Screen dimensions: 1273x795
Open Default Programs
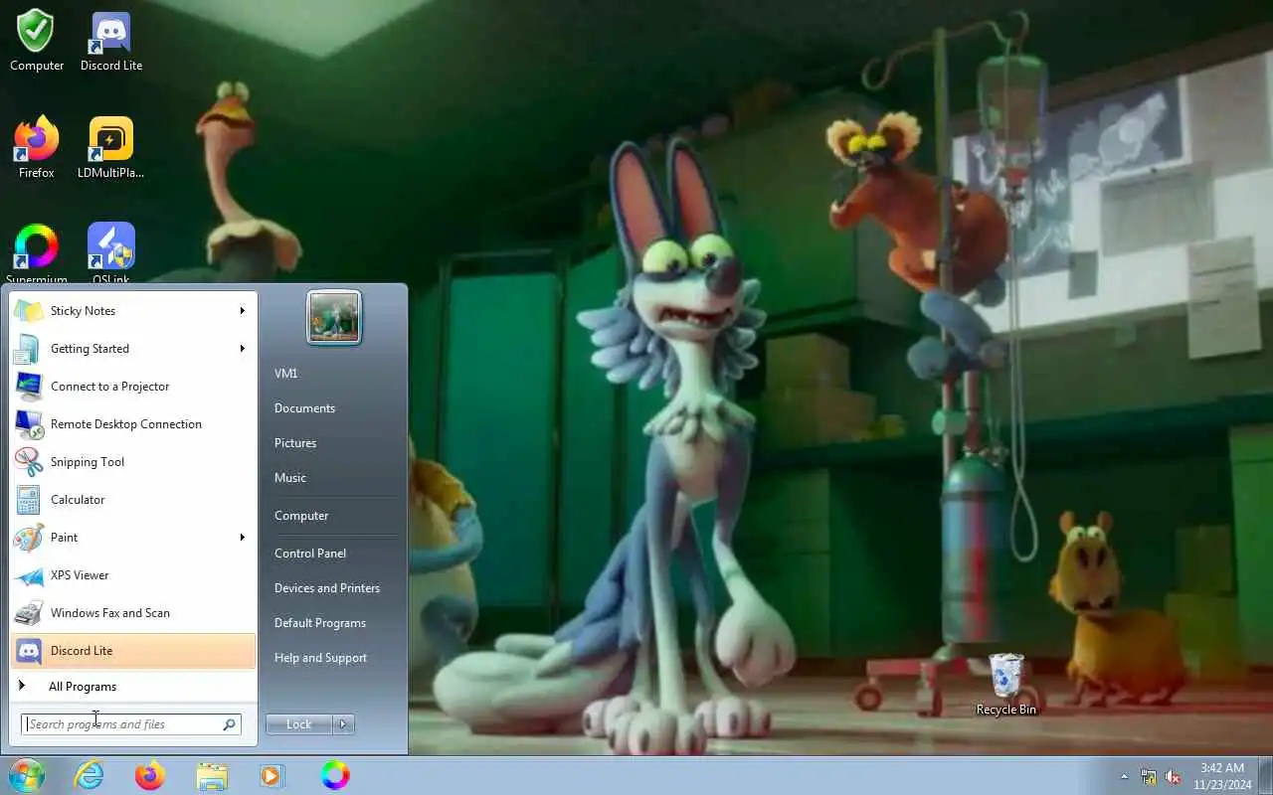click(x=320, y=623)
